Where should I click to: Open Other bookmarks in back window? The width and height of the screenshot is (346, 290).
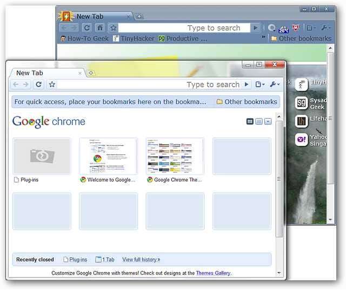click(301, 38)
